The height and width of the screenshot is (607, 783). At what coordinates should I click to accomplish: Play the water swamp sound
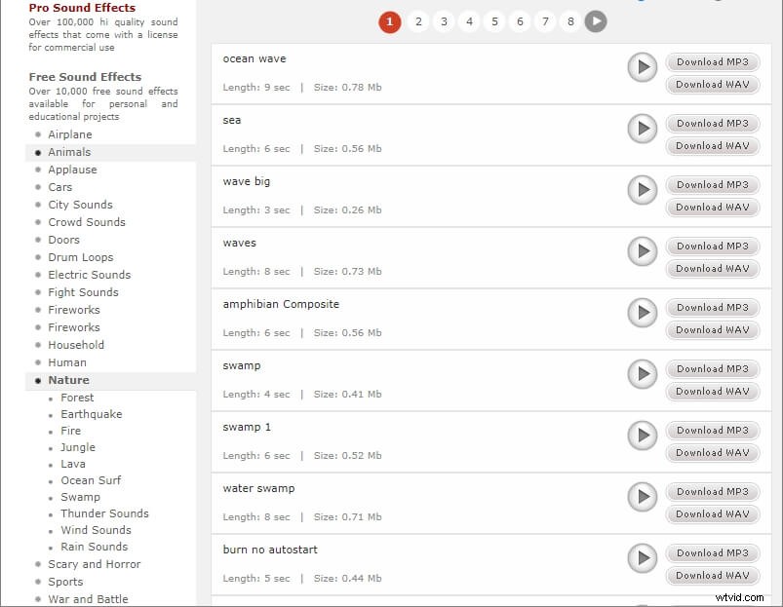click(642, 498)
